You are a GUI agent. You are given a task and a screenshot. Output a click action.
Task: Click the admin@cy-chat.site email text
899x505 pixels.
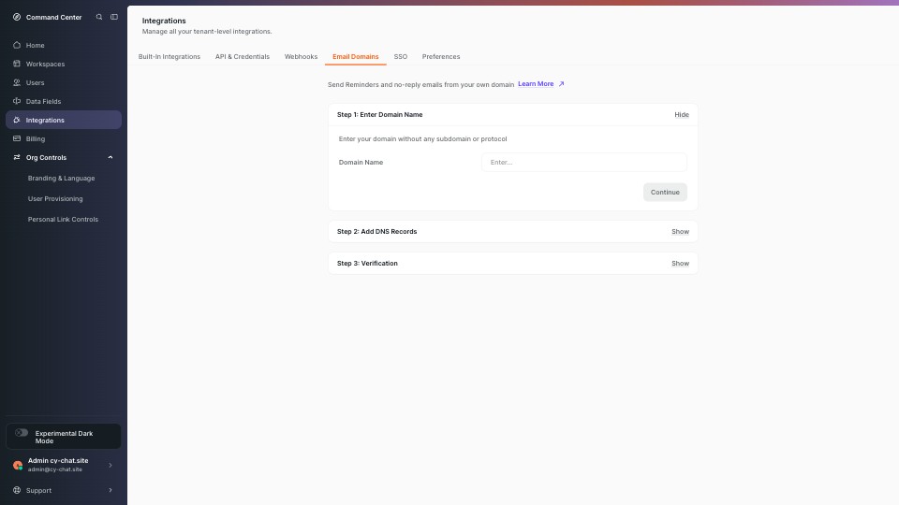coord(55,469)
